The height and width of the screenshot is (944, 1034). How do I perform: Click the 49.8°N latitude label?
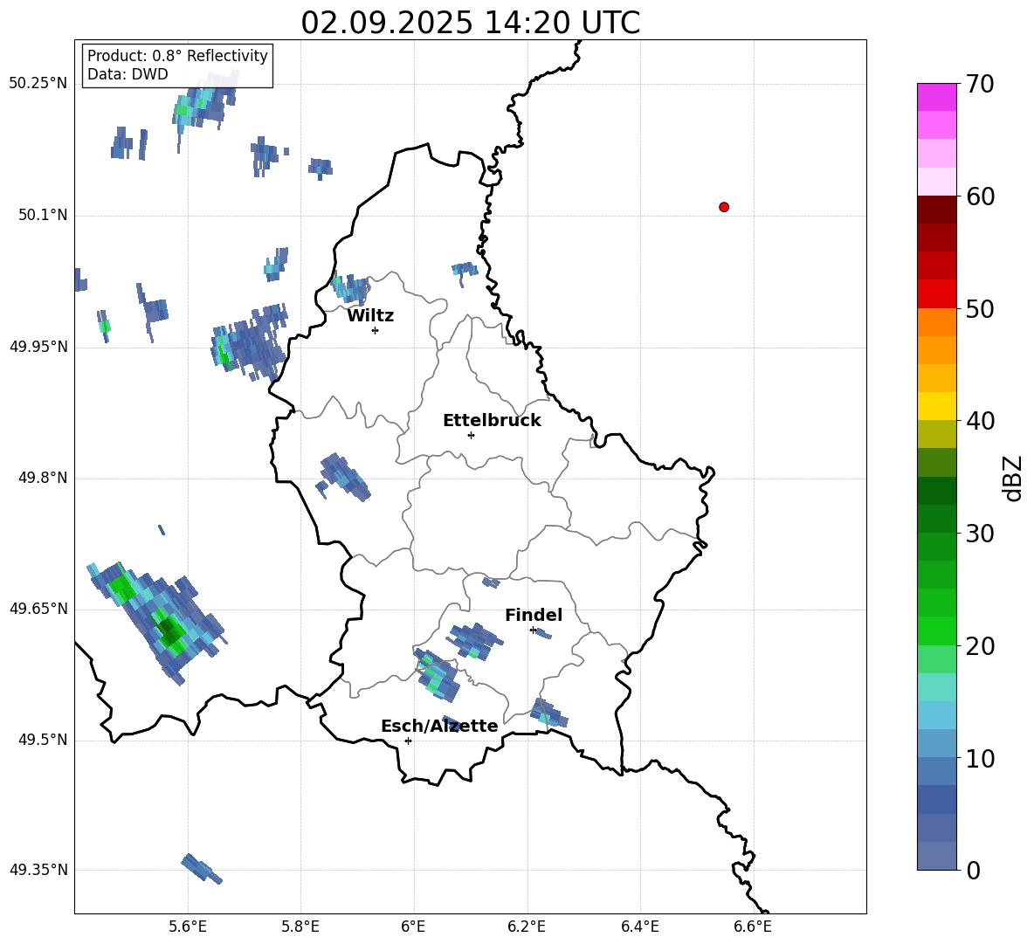coord(43,478)
